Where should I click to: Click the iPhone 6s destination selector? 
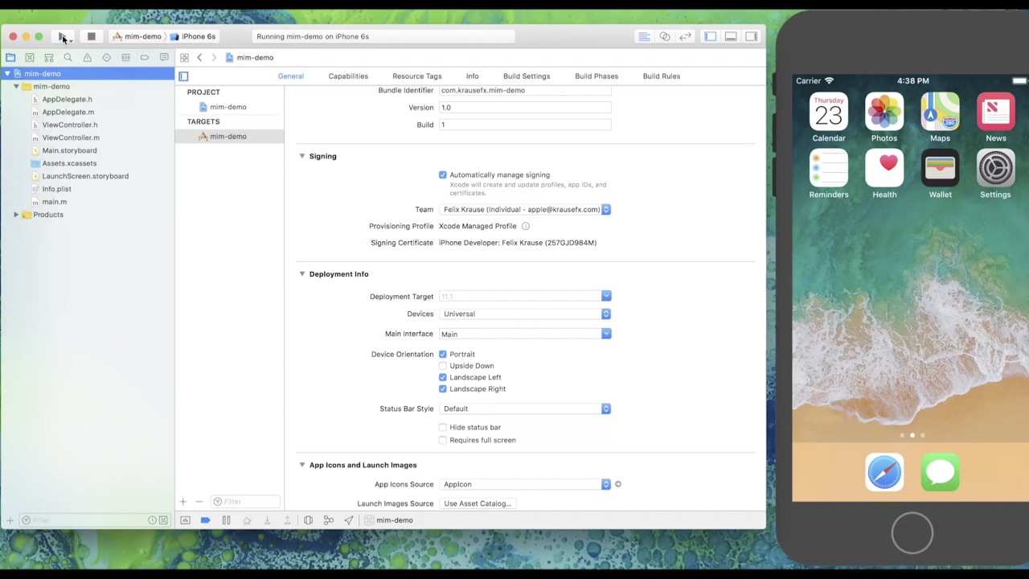[x=193, y=36]
